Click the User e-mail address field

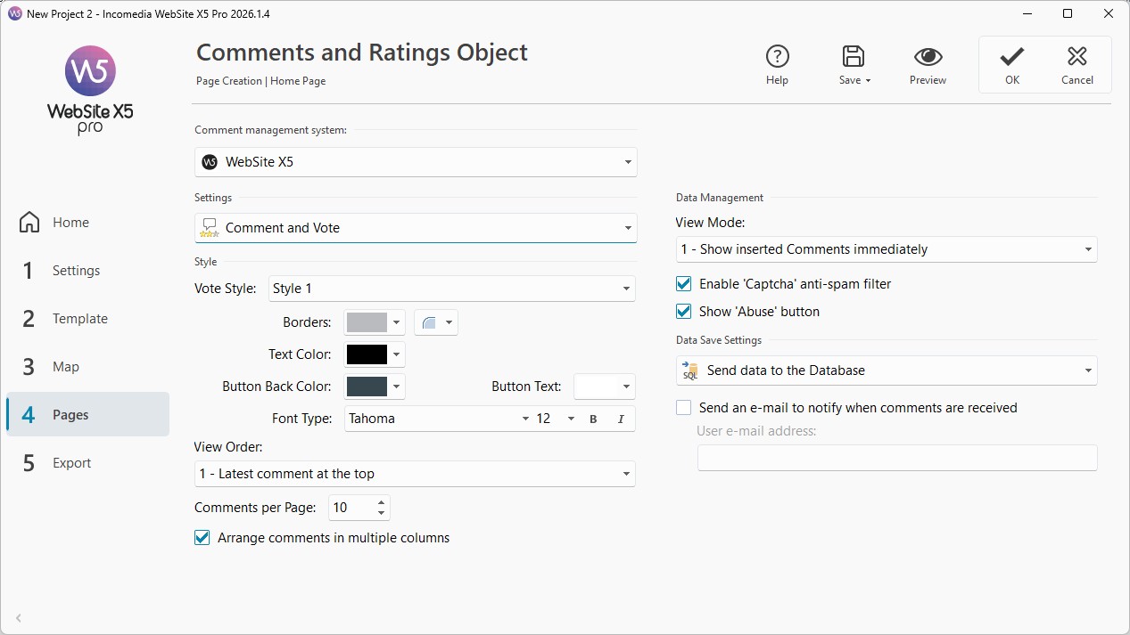(x=896, y=458)
